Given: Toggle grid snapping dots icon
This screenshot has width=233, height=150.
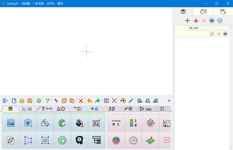Looking at the screenshot, I should point(106,100).
